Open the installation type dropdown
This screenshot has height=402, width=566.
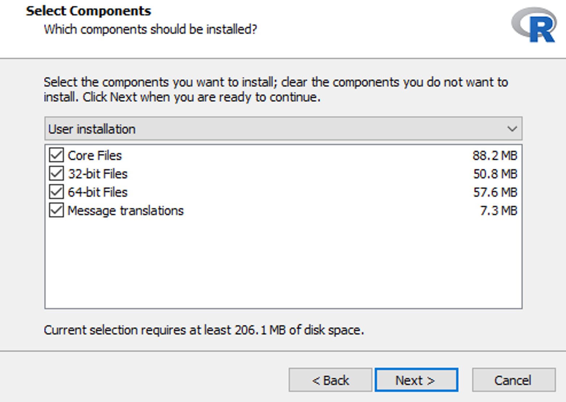[512, 129]
